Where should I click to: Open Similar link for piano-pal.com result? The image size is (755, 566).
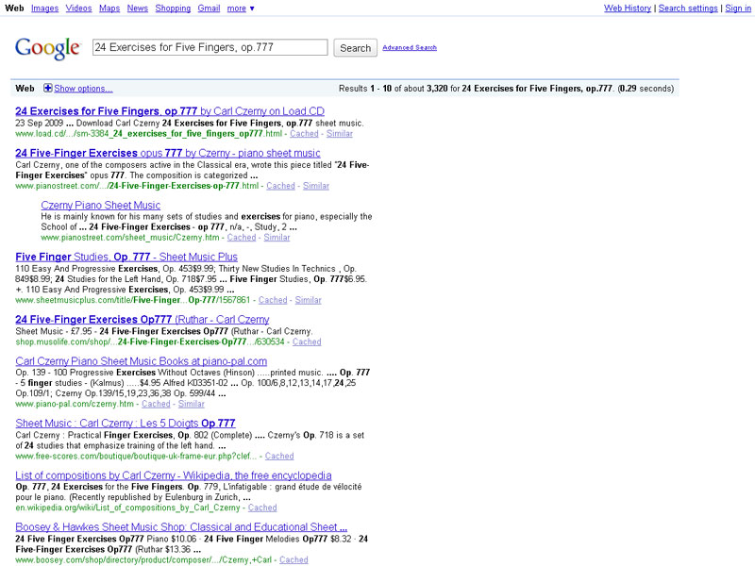pos(192,404)
